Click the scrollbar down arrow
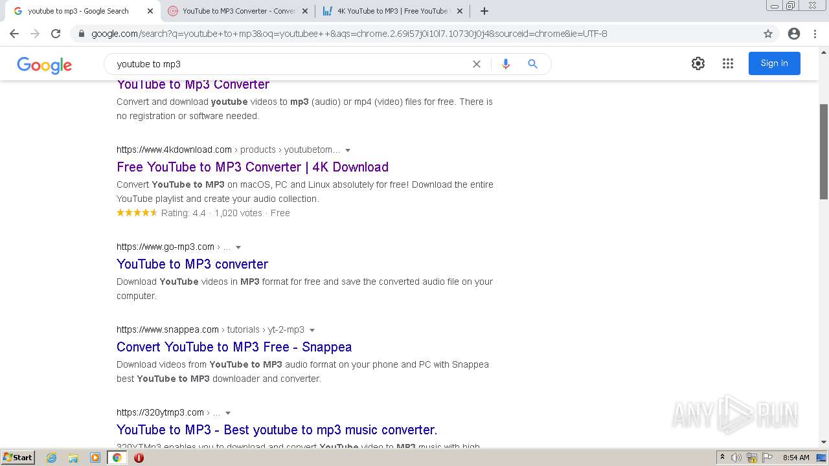The image size is (829, 466). pos(824,442)
